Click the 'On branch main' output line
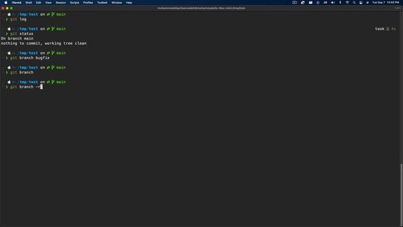Viewport: 403px width, 227px height. [17, 38]
